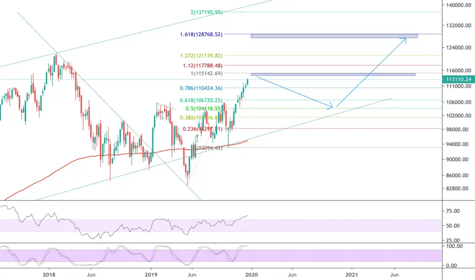Click the RSI scale value 75.00
This screenshot has height=280, width=475.
pos(453,211)
